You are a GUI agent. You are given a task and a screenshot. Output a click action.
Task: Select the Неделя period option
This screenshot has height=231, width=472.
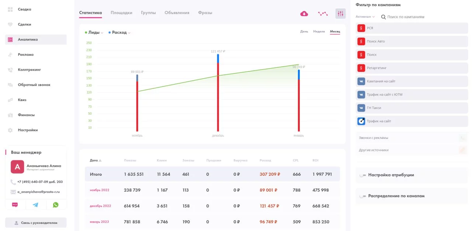(319, 32)
